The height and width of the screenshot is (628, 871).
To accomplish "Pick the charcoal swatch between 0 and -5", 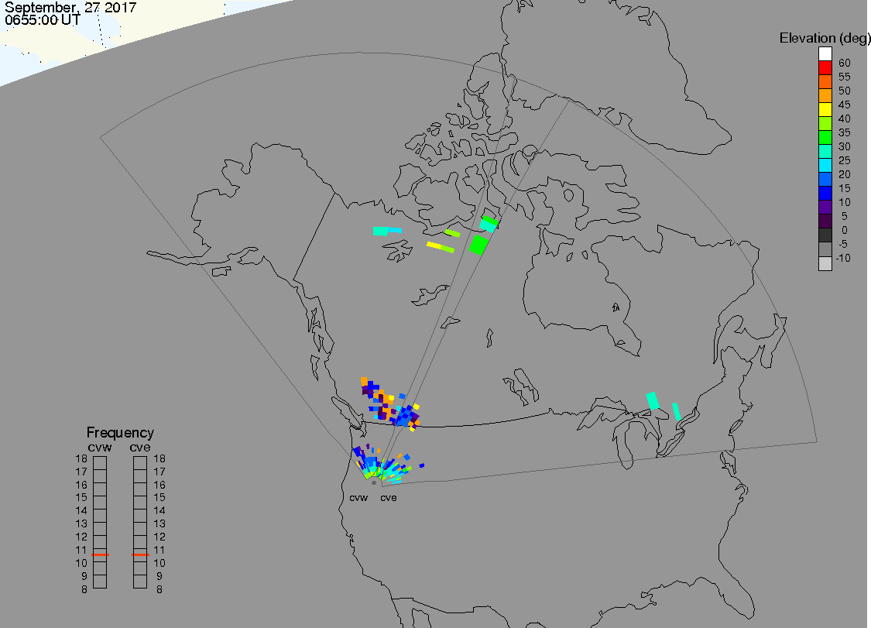I will tap(825, 235).
